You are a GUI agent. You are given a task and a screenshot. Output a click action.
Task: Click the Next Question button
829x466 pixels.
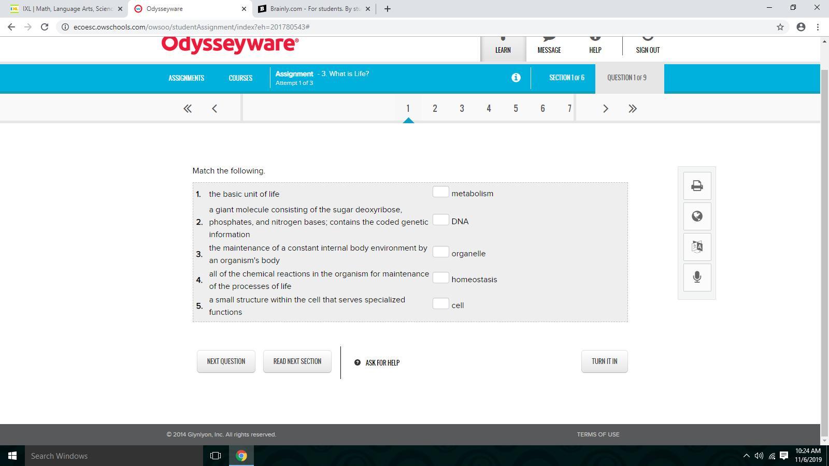click(226, 361)
